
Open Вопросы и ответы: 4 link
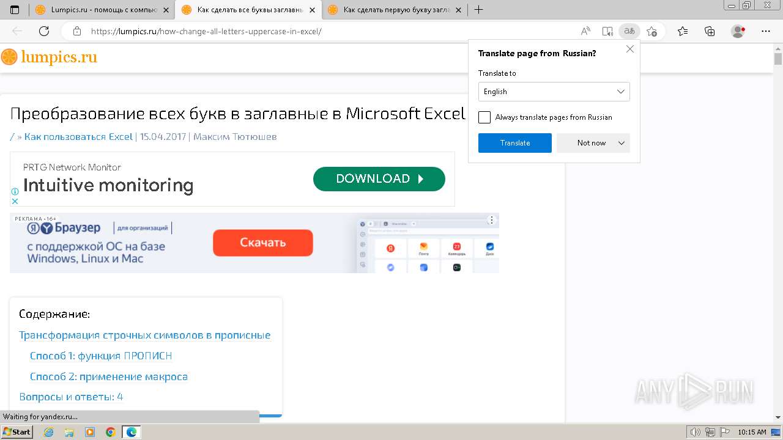[x=71, y=397]
